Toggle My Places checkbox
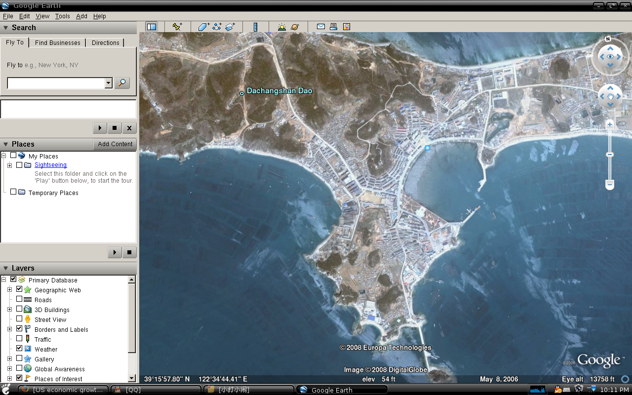632x395 pixels. (x=13, y=156)
